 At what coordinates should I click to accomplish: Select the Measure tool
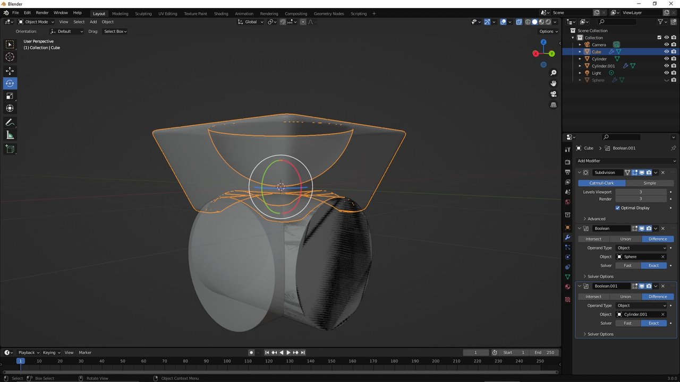[x=10, y=135]
